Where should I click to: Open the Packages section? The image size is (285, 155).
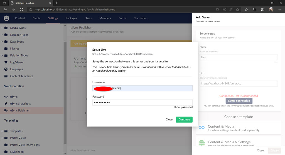(71, 18)
